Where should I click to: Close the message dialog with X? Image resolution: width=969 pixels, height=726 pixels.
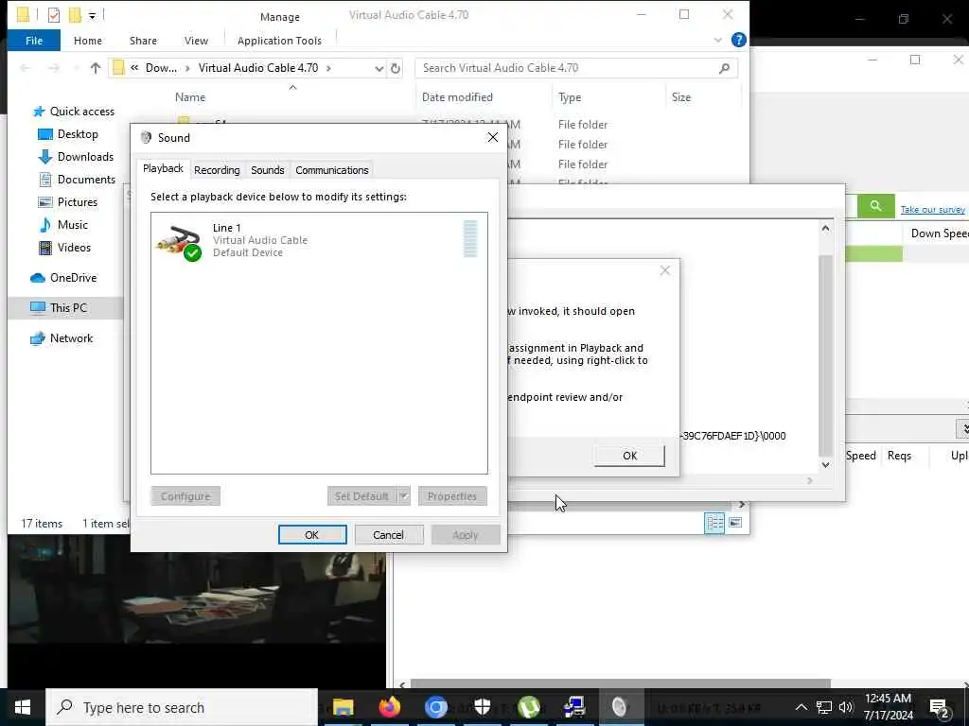664,270
